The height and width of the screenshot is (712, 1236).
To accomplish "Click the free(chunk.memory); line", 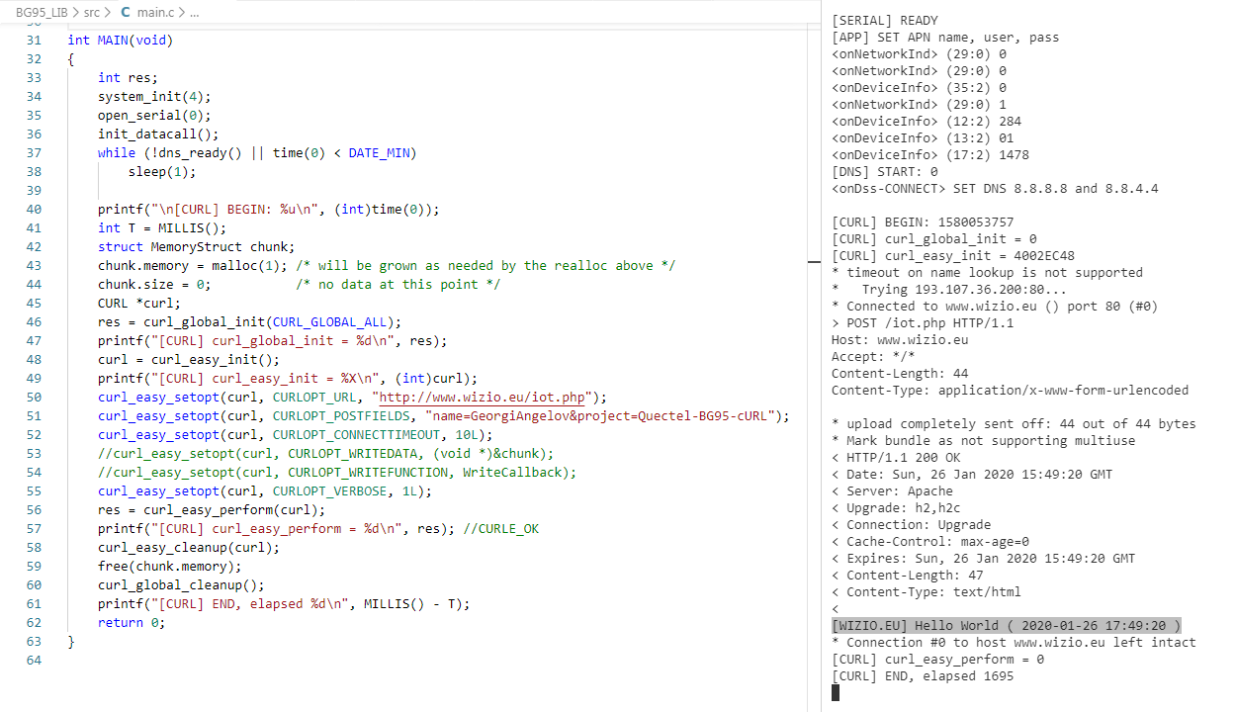I will pos(170,567).
